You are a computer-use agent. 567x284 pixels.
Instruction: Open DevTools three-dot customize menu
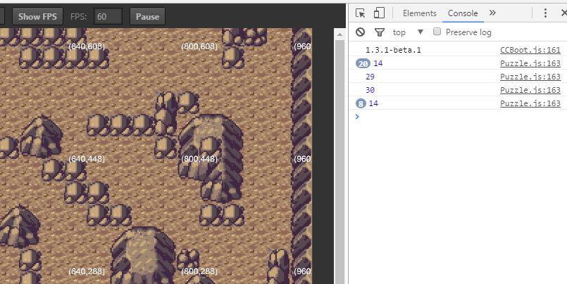tap(545, 13)
